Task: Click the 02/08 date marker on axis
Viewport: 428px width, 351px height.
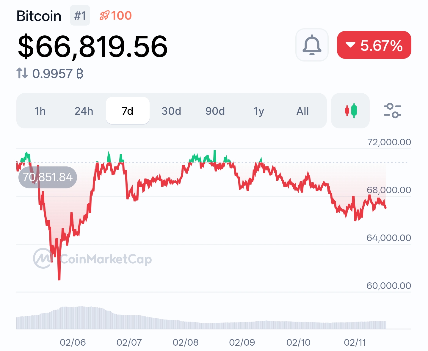Action: [186, 342]
